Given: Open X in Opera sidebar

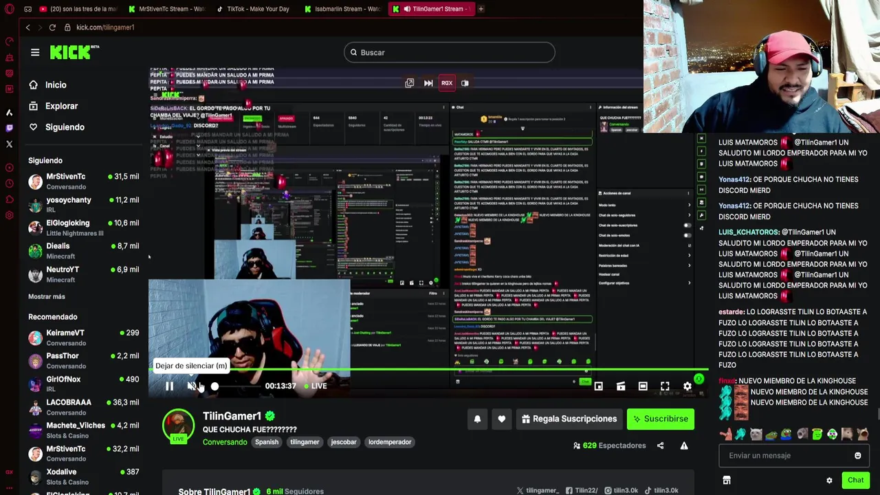Looking at the screenshot, I should click(x=9, y=144).
